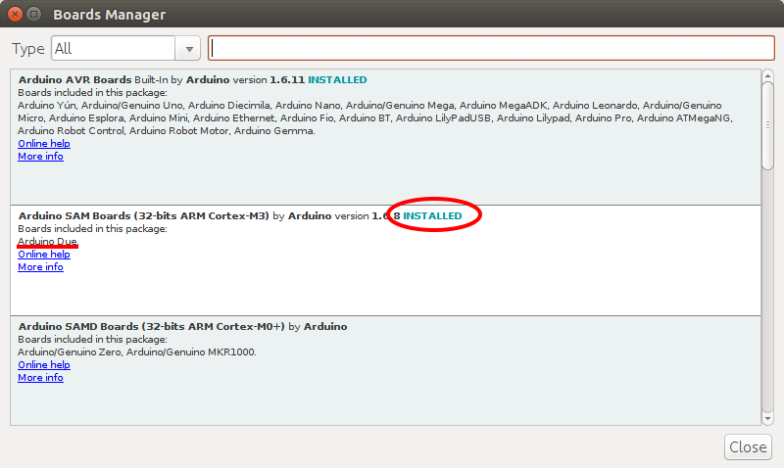Click the Close button
Viewport: 784px width, 468px height.
748,446
